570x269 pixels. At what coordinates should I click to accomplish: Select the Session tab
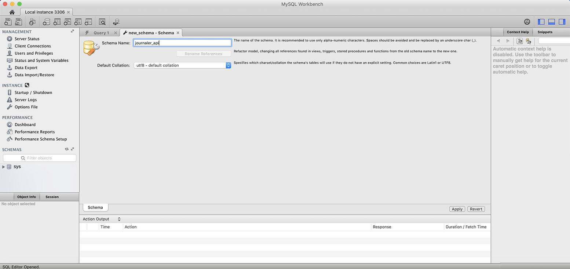coord(52,197)
